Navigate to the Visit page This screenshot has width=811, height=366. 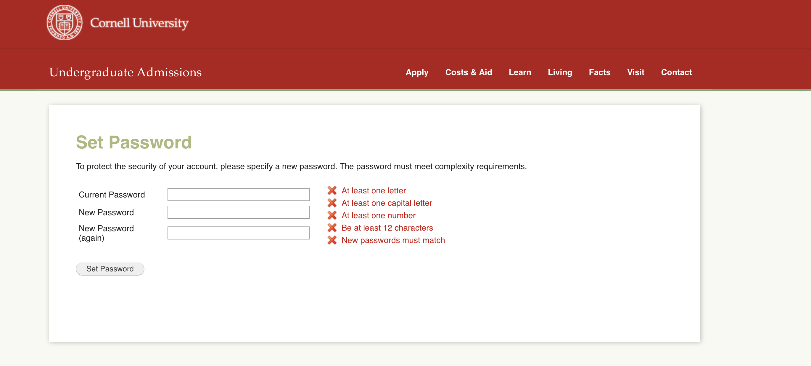point(636,72)
